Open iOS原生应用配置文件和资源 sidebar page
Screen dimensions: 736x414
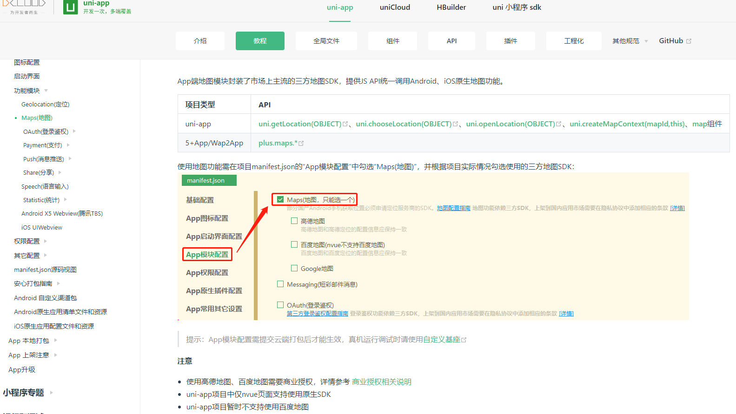tap(54, 326)
